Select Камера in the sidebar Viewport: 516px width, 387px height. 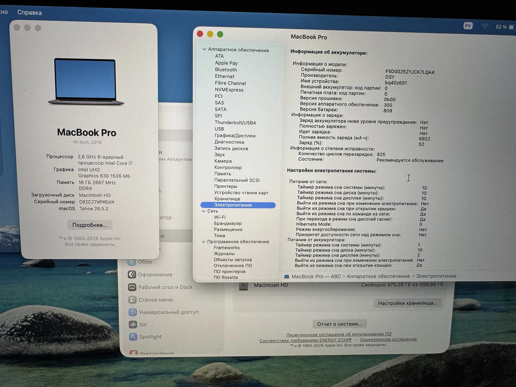point(223,161)
